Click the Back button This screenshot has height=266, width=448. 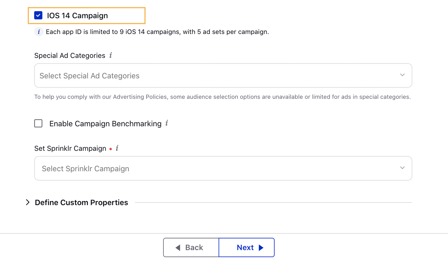191,248
